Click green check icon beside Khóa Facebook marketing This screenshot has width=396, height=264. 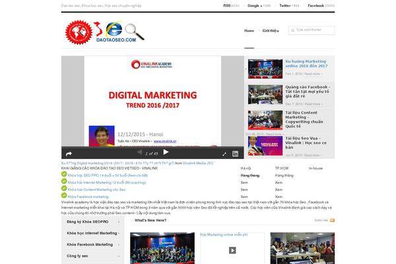click(64, 195)
